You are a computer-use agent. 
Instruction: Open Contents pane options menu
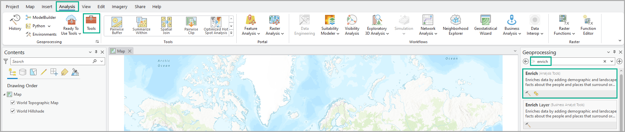tap(90, 52)
